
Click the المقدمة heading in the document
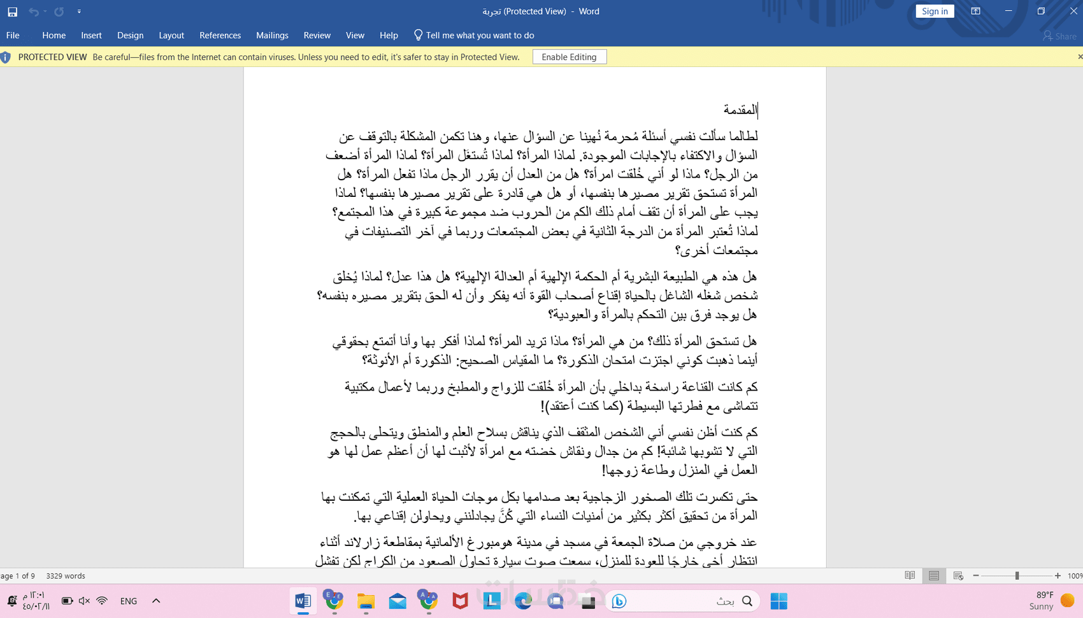(740, 110)
